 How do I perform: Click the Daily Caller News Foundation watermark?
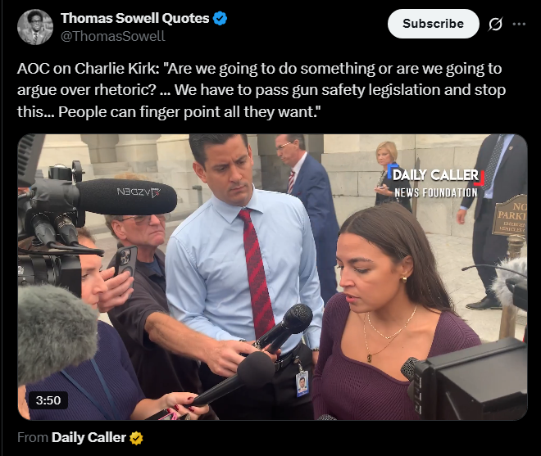pyautogui.click(x=436, y=181)
